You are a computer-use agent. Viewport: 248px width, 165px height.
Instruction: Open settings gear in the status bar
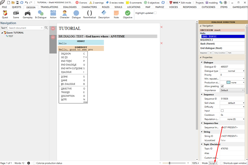click(29, 163)
